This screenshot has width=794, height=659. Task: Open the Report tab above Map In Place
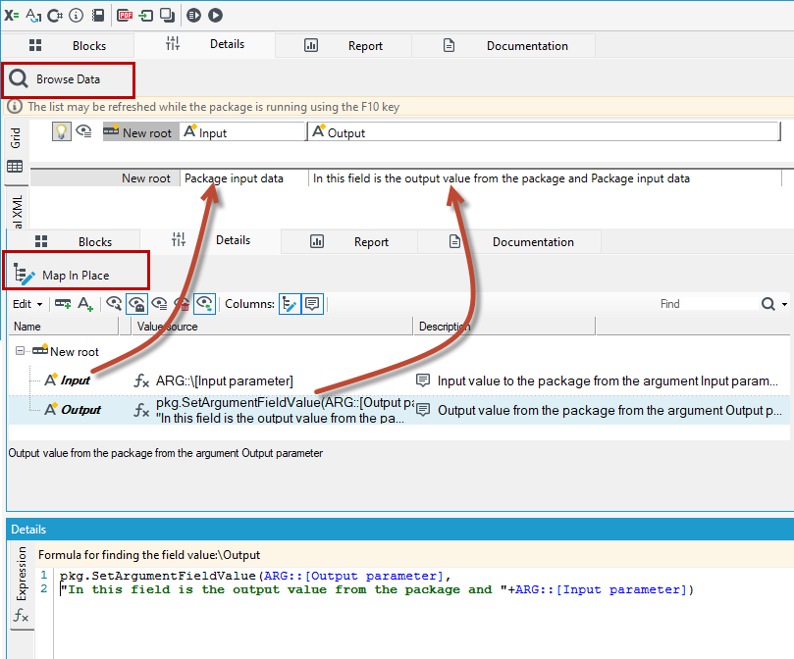349,241
